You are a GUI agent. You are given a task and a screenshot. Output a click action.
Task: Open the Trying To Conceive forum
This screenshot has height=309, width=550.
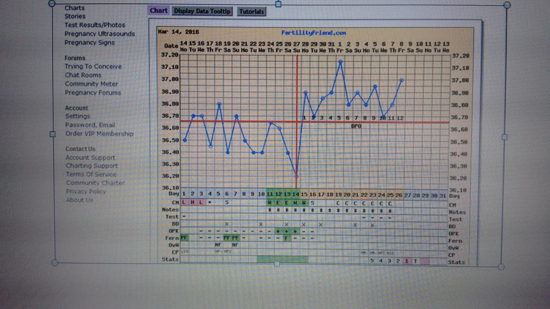93,67
